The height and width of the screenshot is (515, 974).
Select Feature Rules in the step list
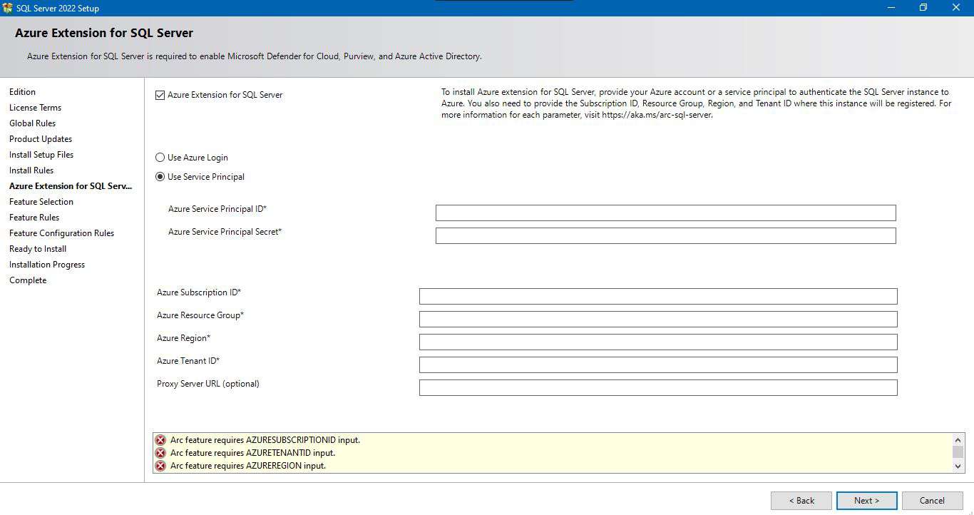(34, 218)
